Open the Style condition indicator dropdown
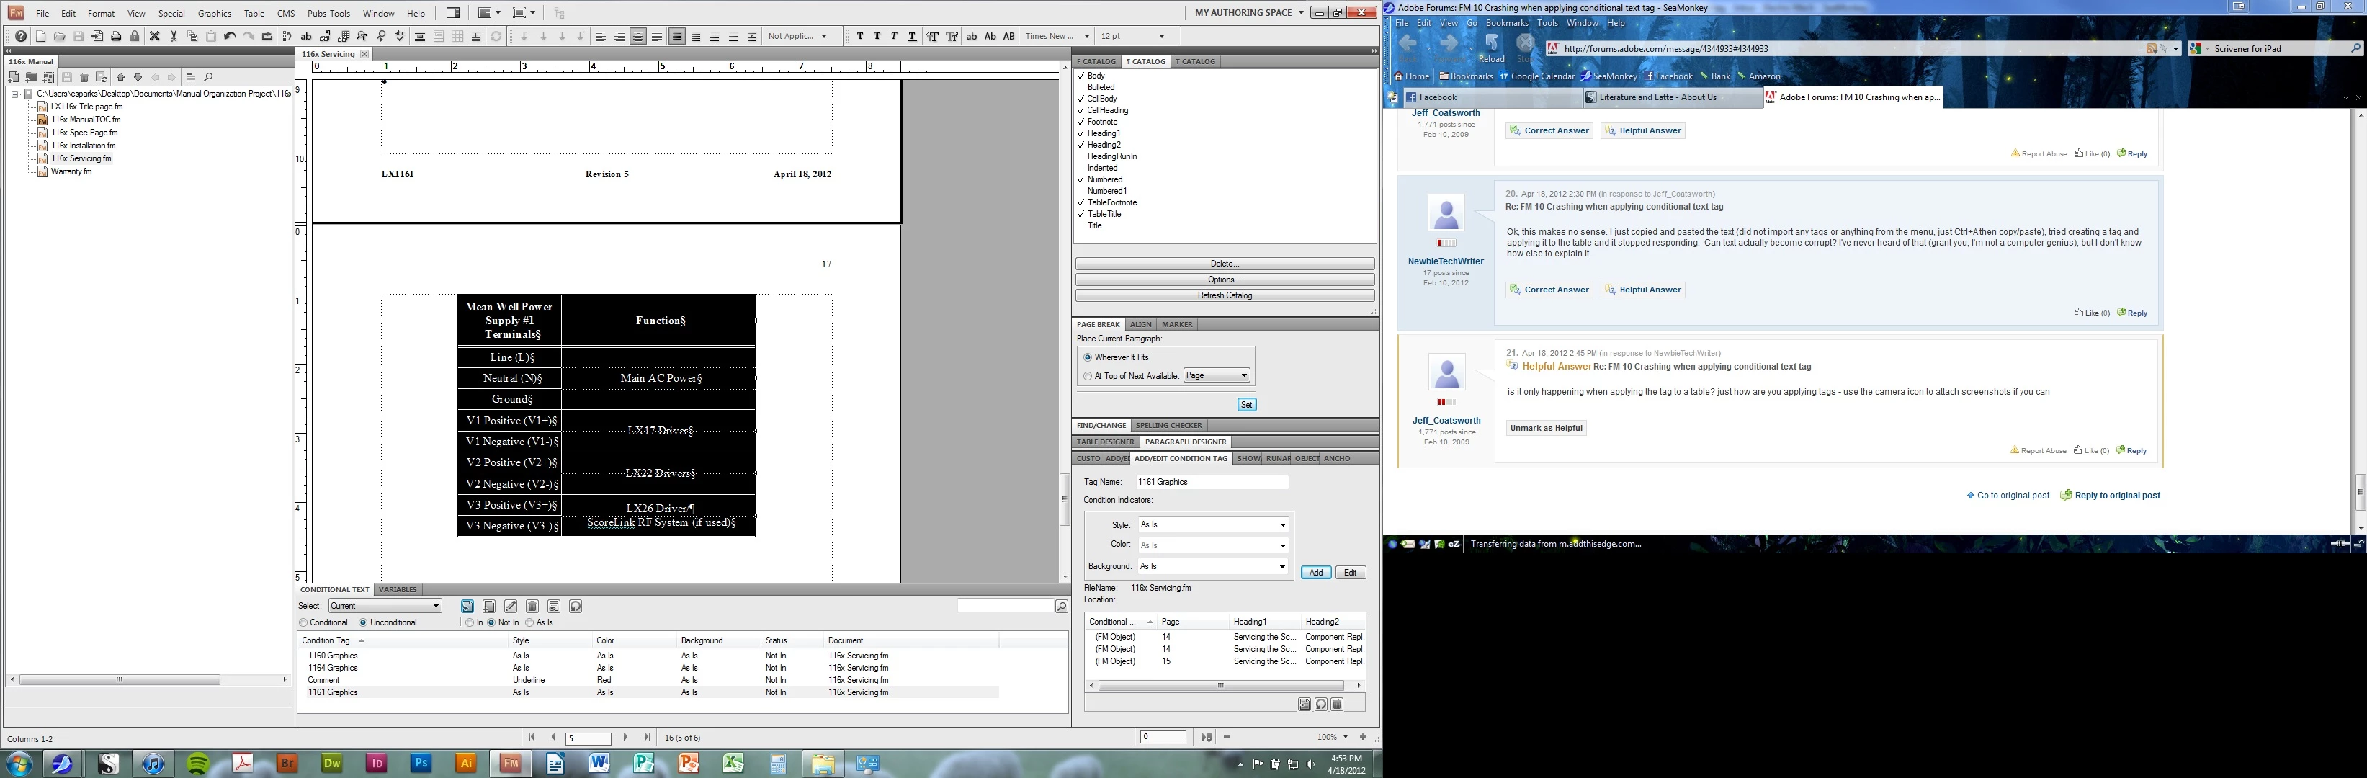 click(x=1213, y=524)
